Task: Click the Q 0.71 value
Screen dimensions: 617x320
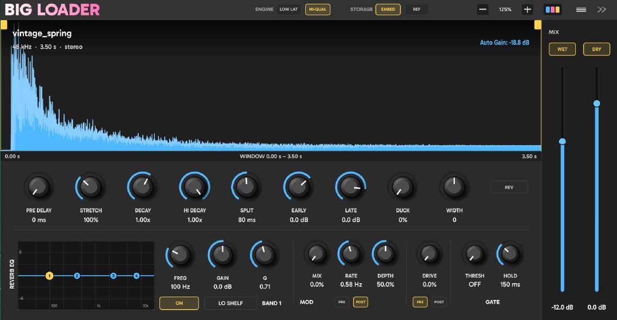Action: tap(265, 286)
